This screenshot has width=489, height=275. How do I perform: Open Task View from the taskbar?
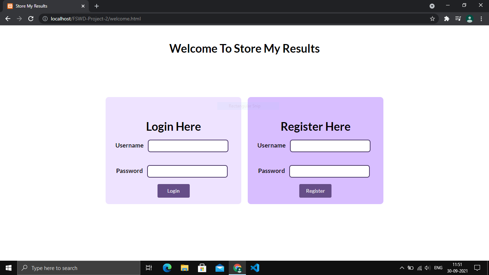pos(149,267)
